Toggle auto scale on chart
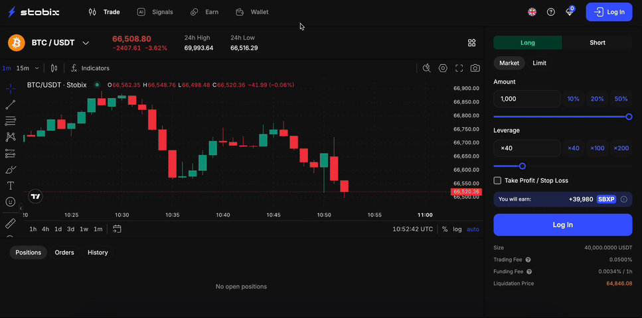The image size is (642, 318). click(x=473, y=229)
